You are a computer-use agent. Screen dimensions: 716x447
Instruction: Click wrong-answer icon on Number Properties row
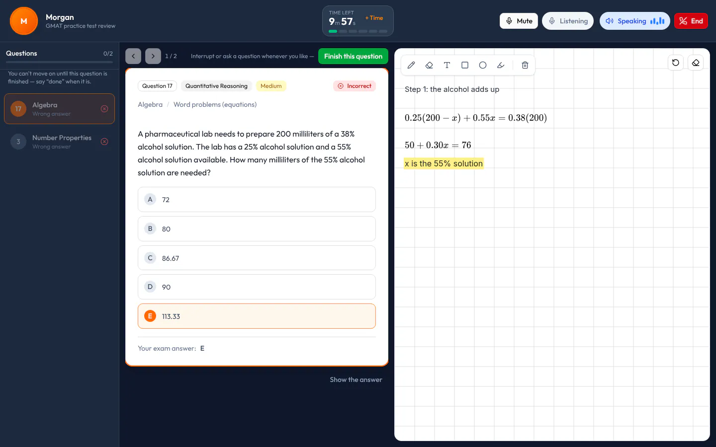[104, 142]
